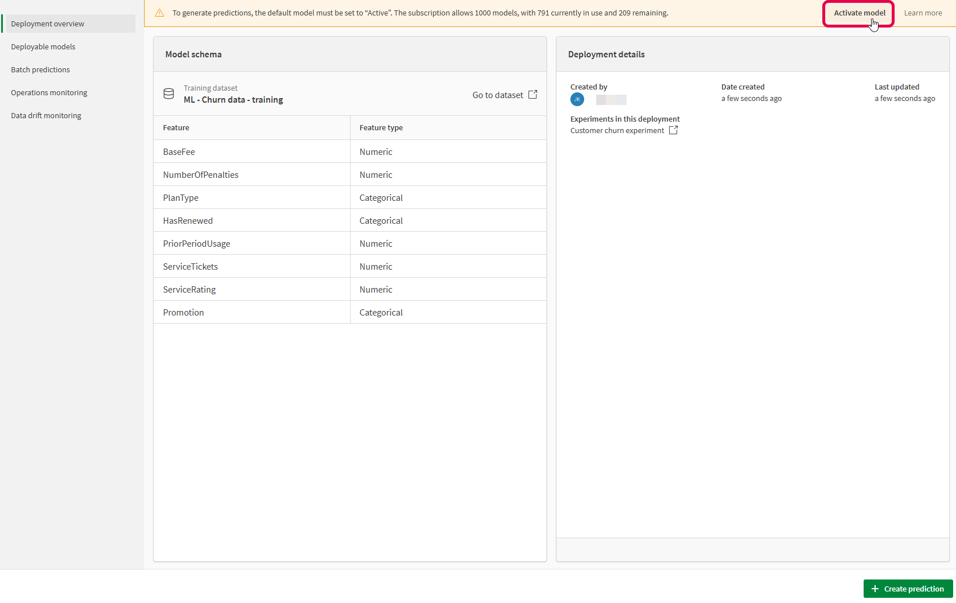
Task: Select the Deployment overview sidebar item
Action: (x=48, y=24)
